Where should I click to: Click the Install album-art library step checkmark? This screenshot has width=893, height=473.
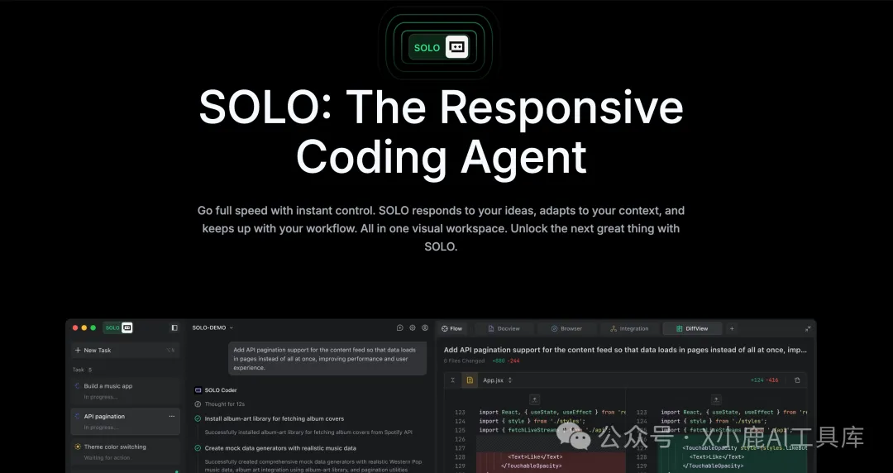(x=198, y=419)
